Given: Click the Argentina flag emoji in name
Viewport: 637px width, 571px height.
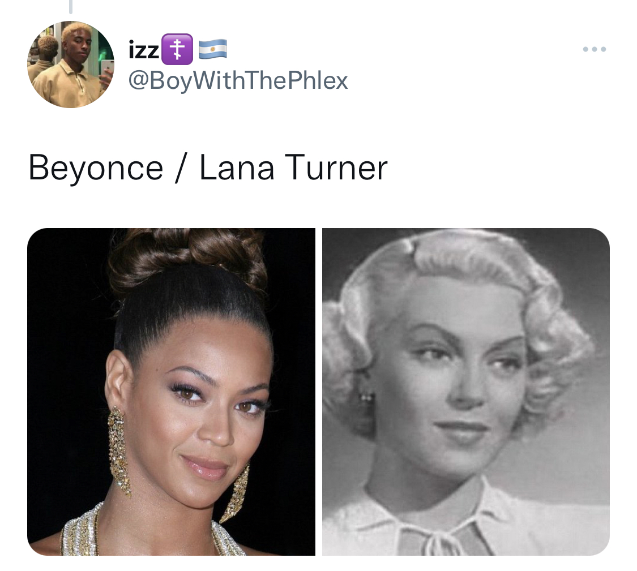Looking at the screenshot, I should tap(212, 50).
